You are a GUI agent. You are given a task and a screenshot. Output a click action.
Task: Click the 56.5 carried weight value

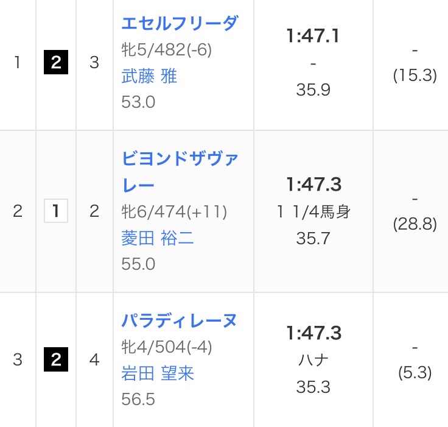click(x=138, y=399)
